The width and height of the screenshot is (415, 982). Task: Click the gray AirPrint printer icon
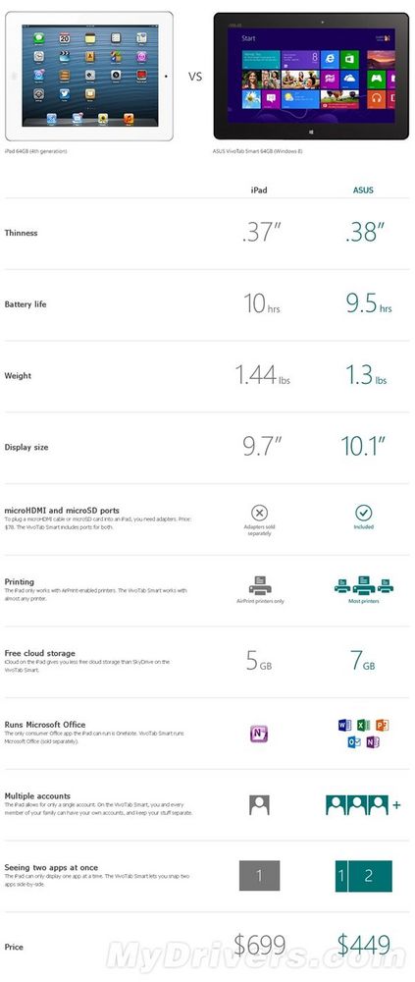point(260,585)
